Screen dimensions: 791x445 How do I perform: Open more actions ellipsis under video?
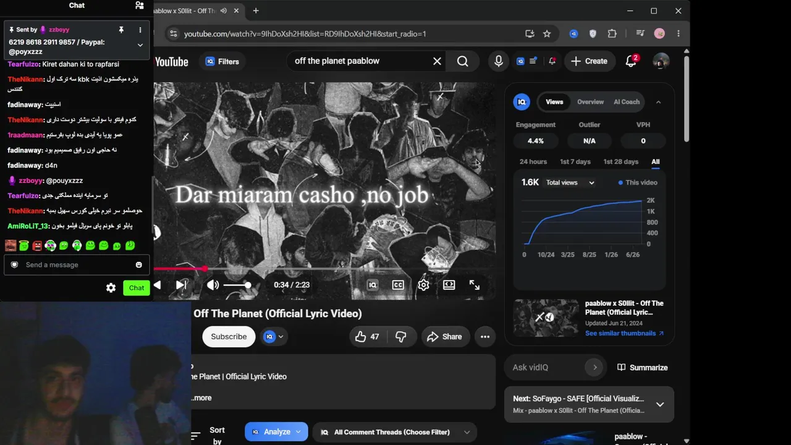click(485, 337)
